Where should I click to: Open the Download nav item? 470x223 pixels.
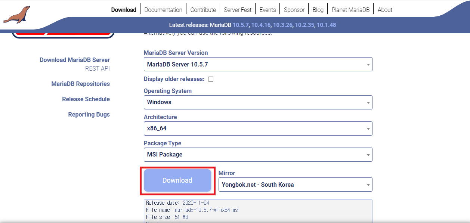[x=124, y=10]
